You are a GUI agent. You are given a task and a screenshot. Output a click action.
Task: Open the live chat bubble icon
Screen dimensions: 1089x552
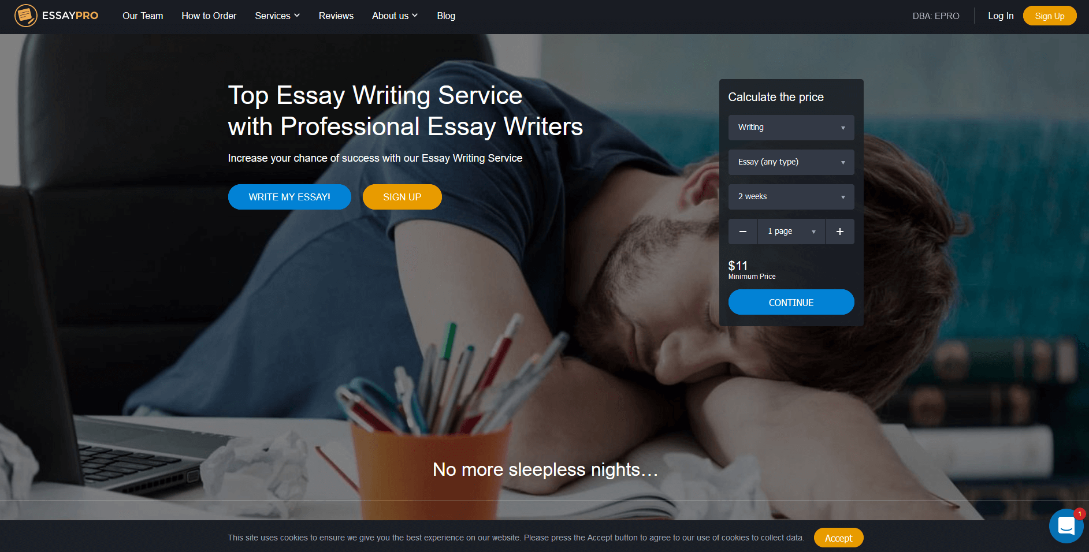click(x=1066, y=526)
